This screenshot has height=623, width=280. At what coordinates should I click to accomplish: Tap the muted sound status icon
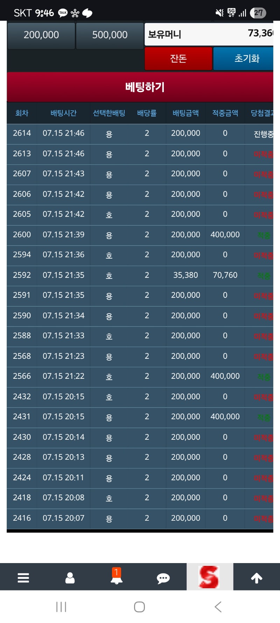click(219, 13)
